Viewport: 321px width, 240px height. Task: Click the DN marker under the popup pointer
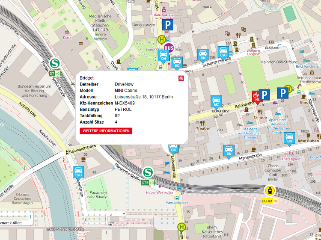(x=173, y=149)
